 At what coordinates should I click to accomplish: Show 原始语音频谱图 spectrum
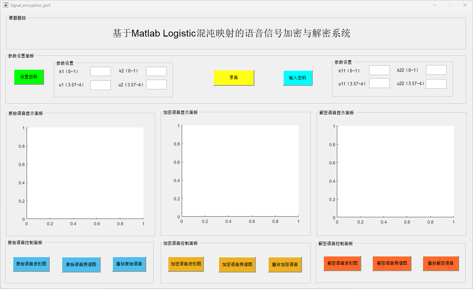[x=81, y=265]
